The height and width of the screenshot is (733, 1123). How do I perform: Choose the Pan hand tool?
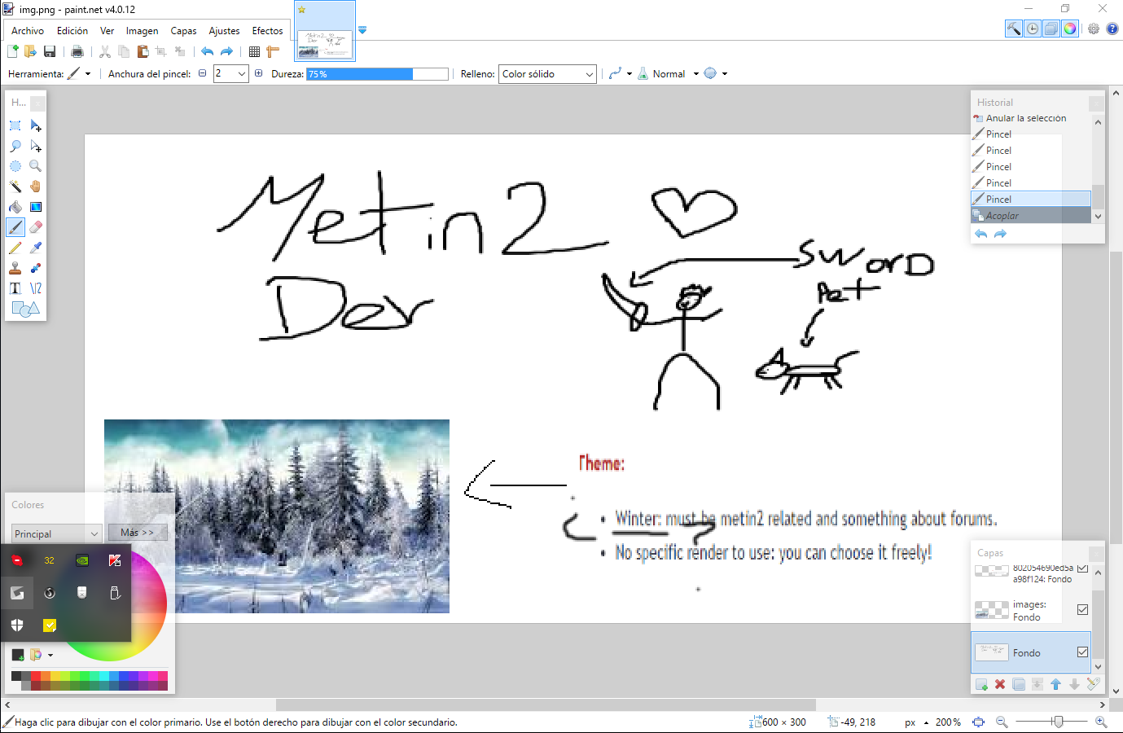pos(36,187)
